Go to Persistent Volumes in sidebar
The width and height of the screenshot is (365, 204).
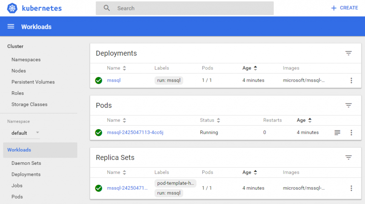33,82
